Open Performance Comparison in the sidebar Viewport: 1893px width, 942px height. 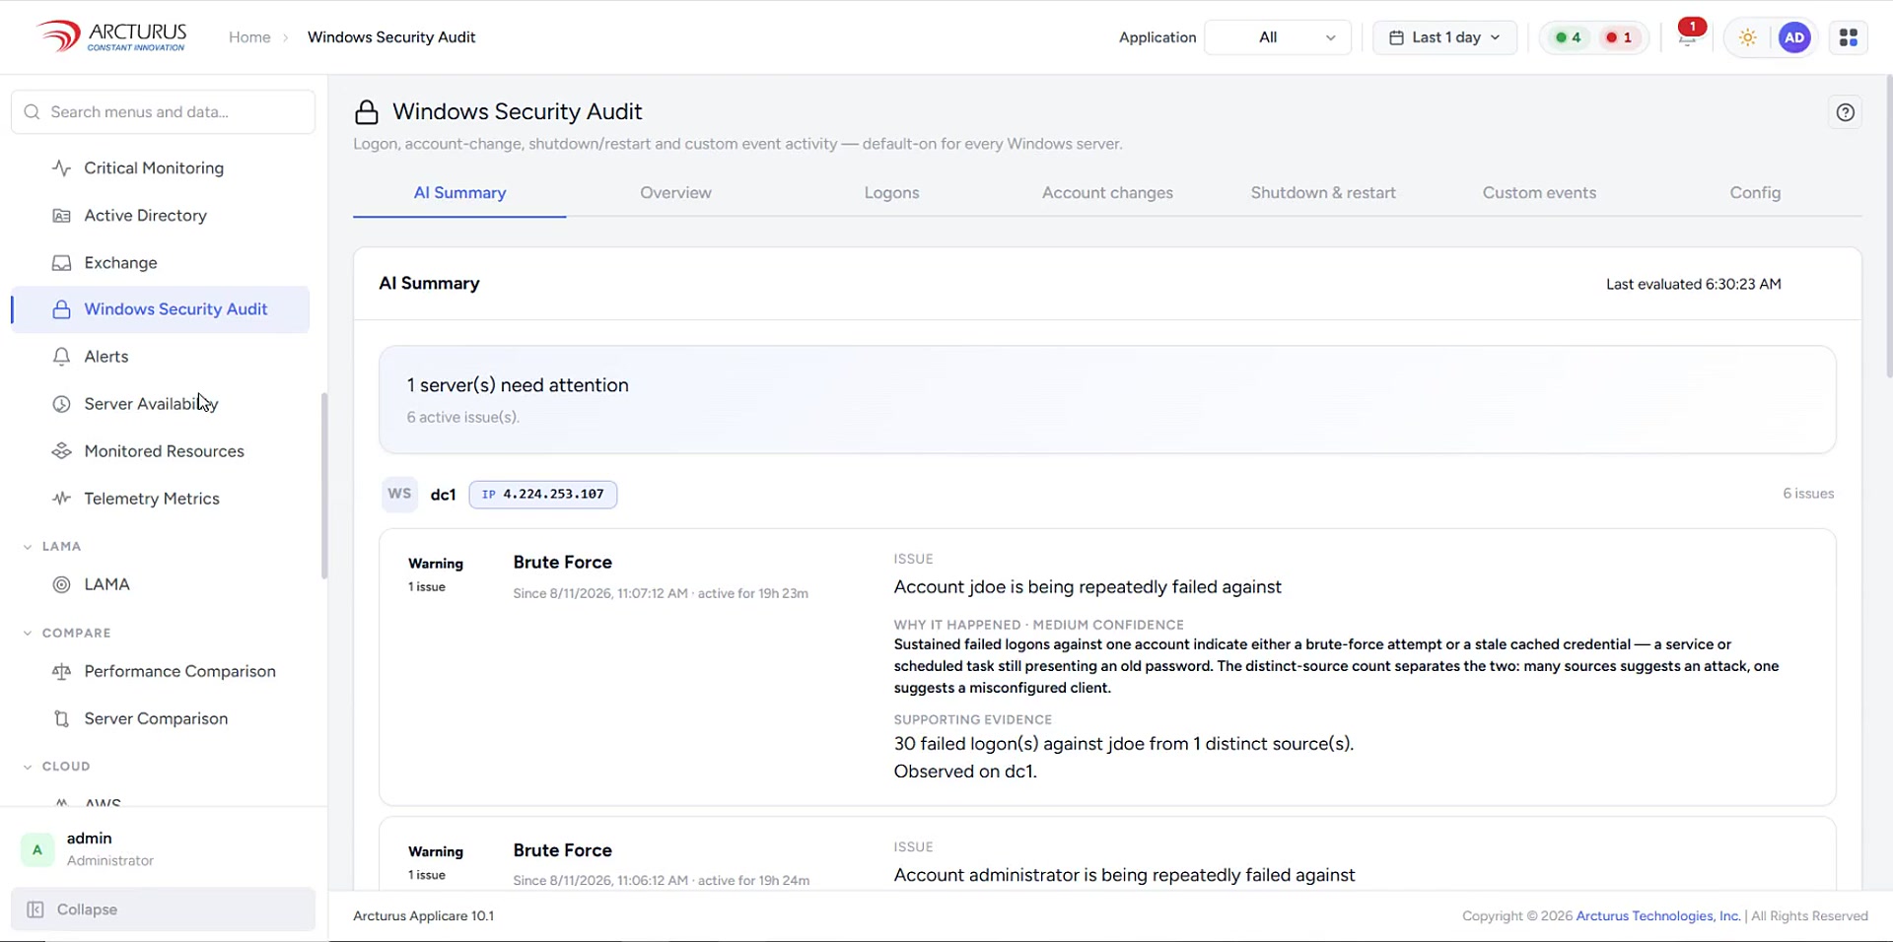160,671
